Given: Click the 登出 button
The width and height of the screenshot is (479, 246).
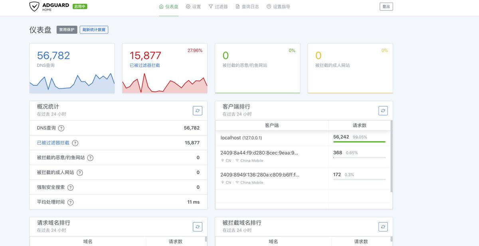Looking at the screenshot, I should (x=386, y=6).
